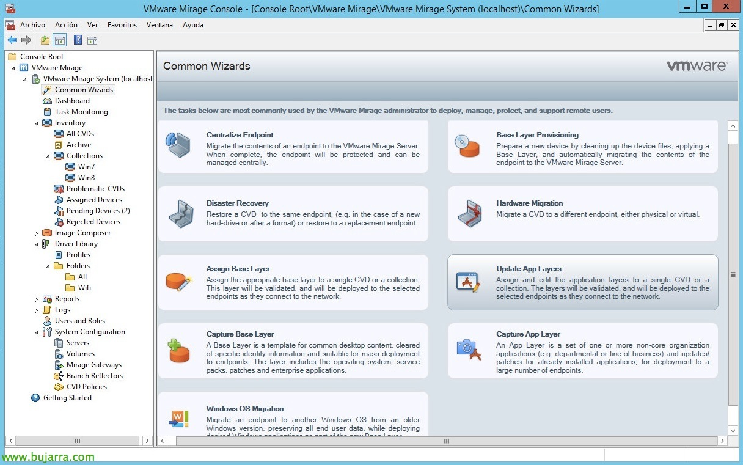Click the Update App Layers title
Screen dimensions: 743x465
tap(529, 269)
